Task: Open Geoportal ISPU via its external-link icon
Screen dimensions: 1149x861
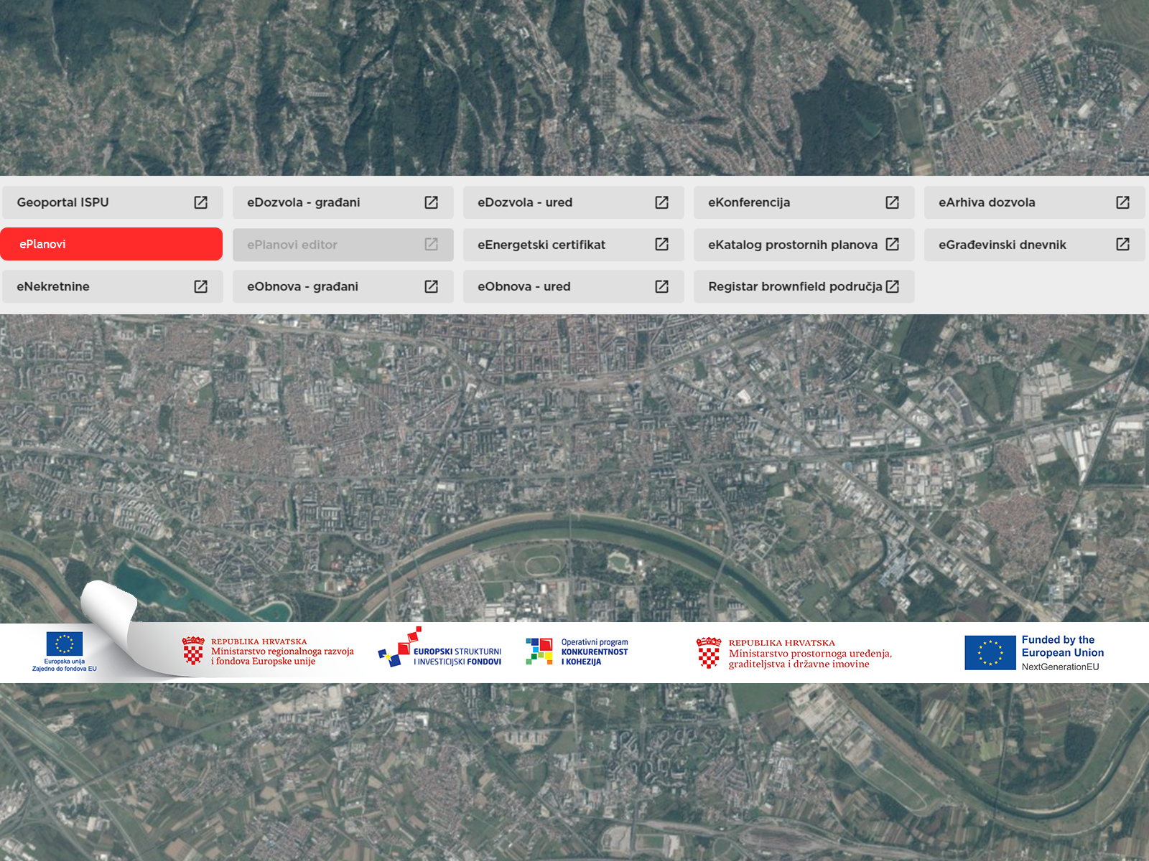Action: pos(202,202)
